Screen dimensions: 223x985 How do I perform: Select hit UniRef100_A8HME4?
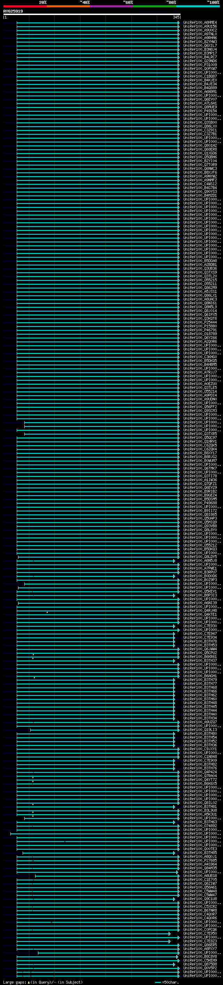200,23
